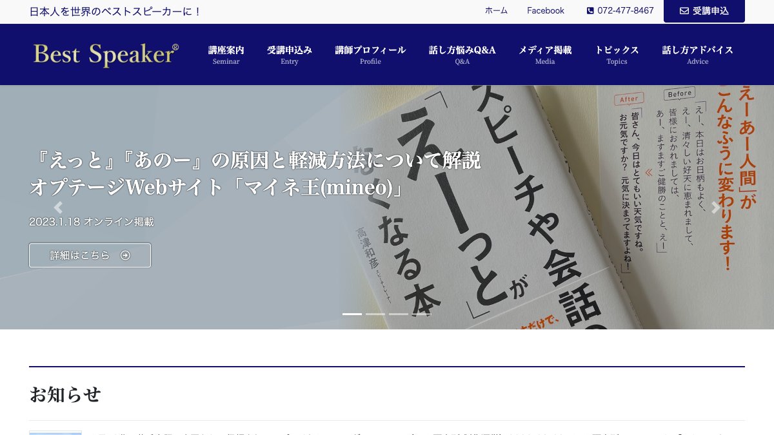774x435 pixels.
Task: Click the envelope icon in 受講申込 button
Action: point(684,11)
